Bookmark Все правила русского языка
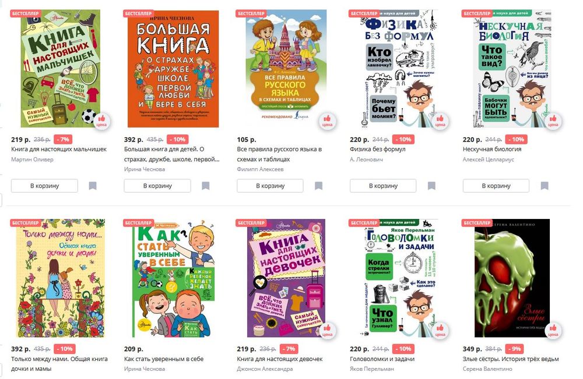 coord(319,186)
